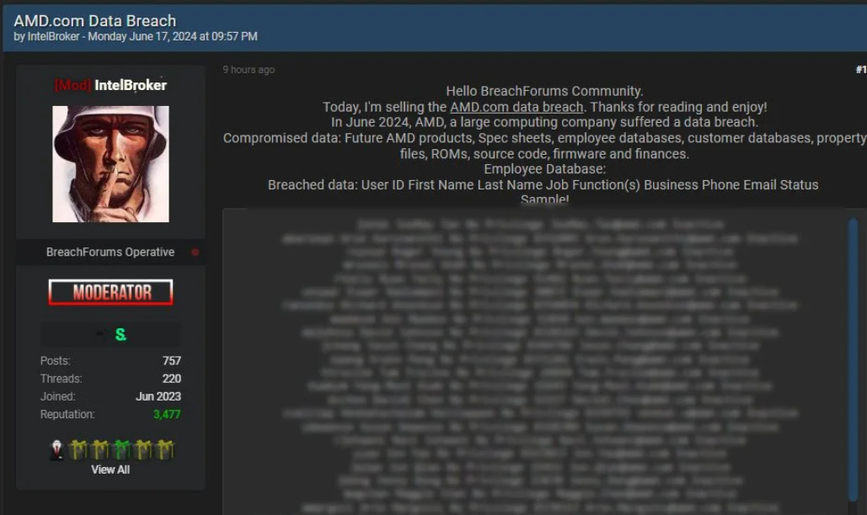Click the suited figure award icon
Viewport: 867px width, 515px height.
coord(56,450)
